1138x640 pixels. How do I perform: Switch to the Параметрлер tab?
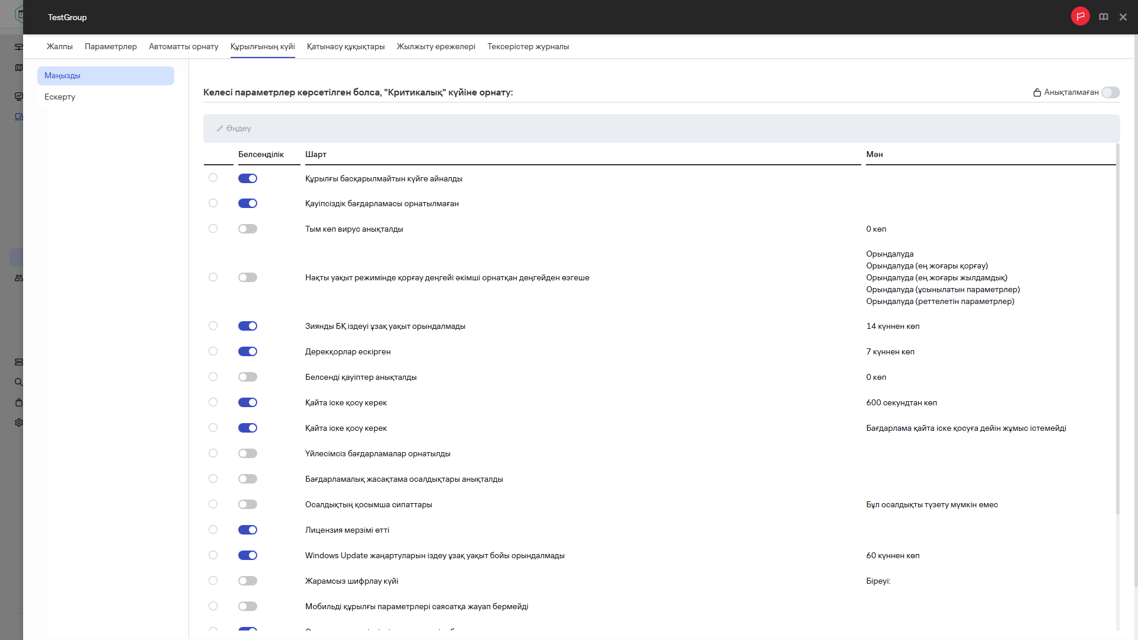pyautogui.click(x=110, y=46)
